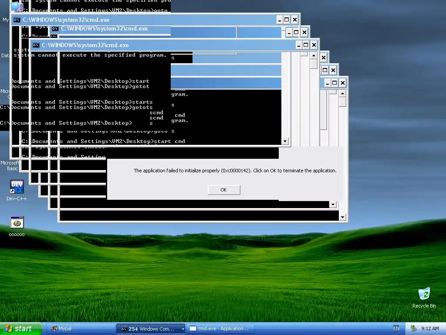Maximize the third titled cmd.exe window
This screenshot has width=446, height=335.
(x=306, y=45)
